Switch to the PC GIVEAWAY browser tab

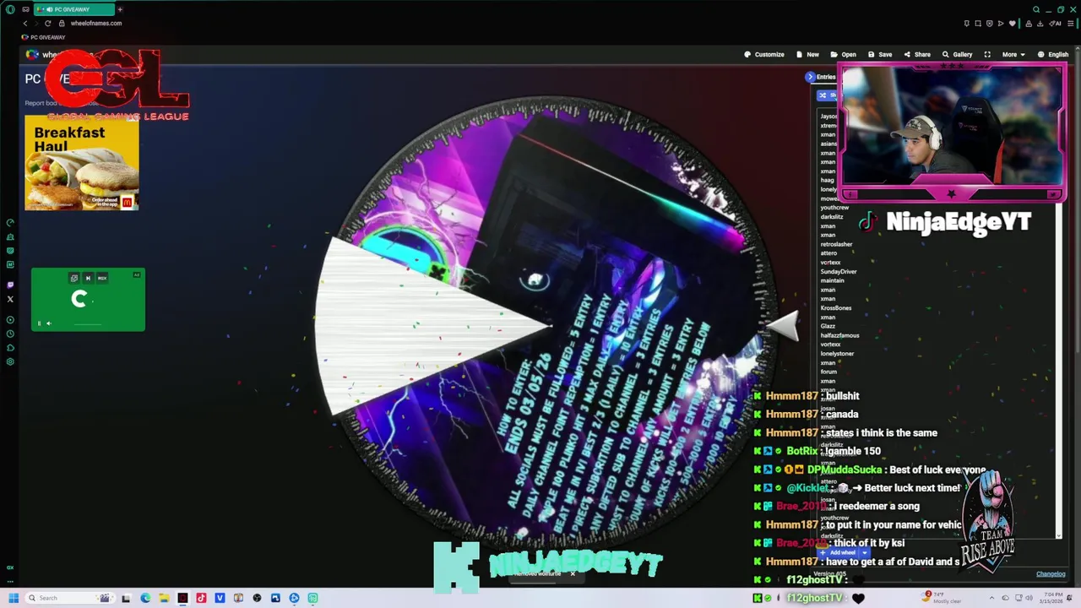coord(74,9)
